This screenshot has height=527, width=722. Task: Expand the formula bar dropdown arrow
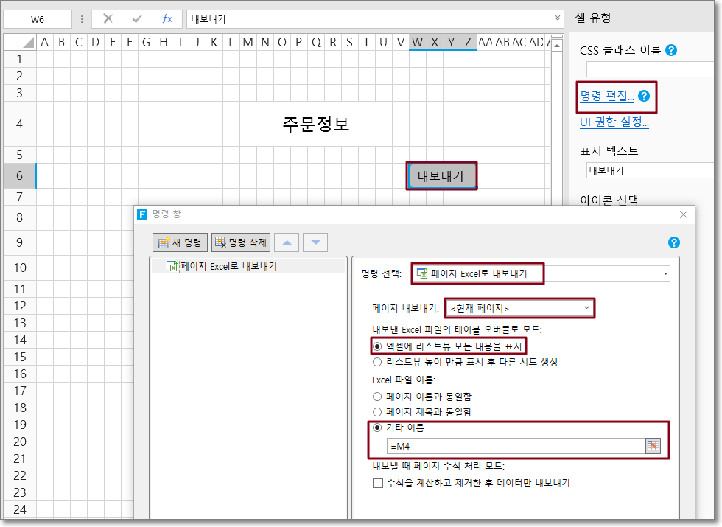pos(558,19)
